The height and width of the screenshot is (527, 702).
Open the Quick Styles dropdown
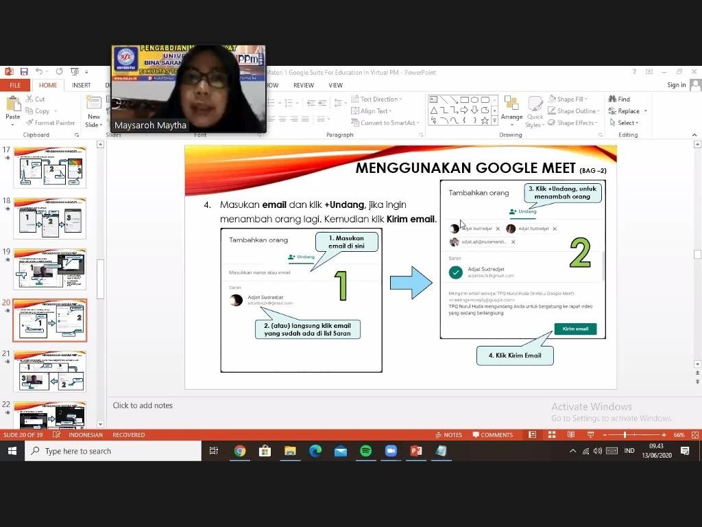535,112
